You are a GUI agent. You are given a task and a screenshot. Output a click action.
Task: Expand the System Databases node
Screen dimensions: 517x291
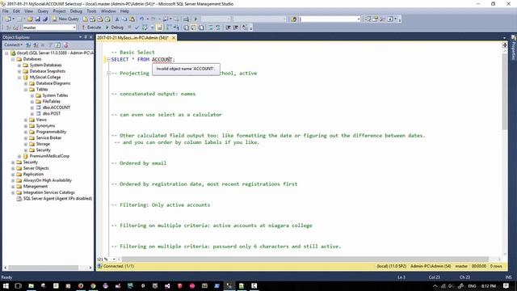click(x=19, y=65)
